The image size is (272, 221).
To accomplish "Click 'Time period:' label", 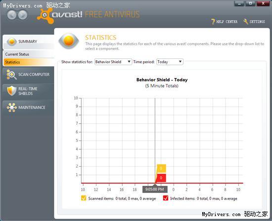I will pyautogui.click(x=144, y=62).
